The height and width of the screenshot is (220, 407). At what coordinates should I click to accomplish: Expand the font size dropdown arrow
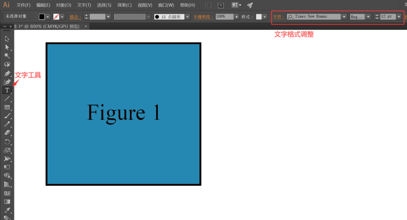pos(399,17)
